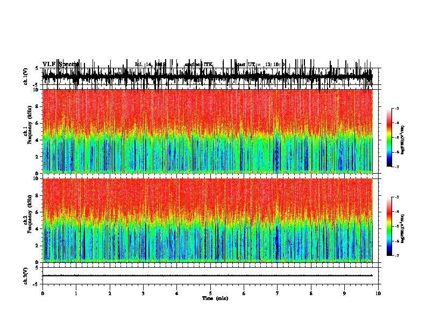The width and height of the screenshot is (426, 329).
Task: Click time axis tick label "5" in the bottom time axis
Action: (x=210, y=294)
